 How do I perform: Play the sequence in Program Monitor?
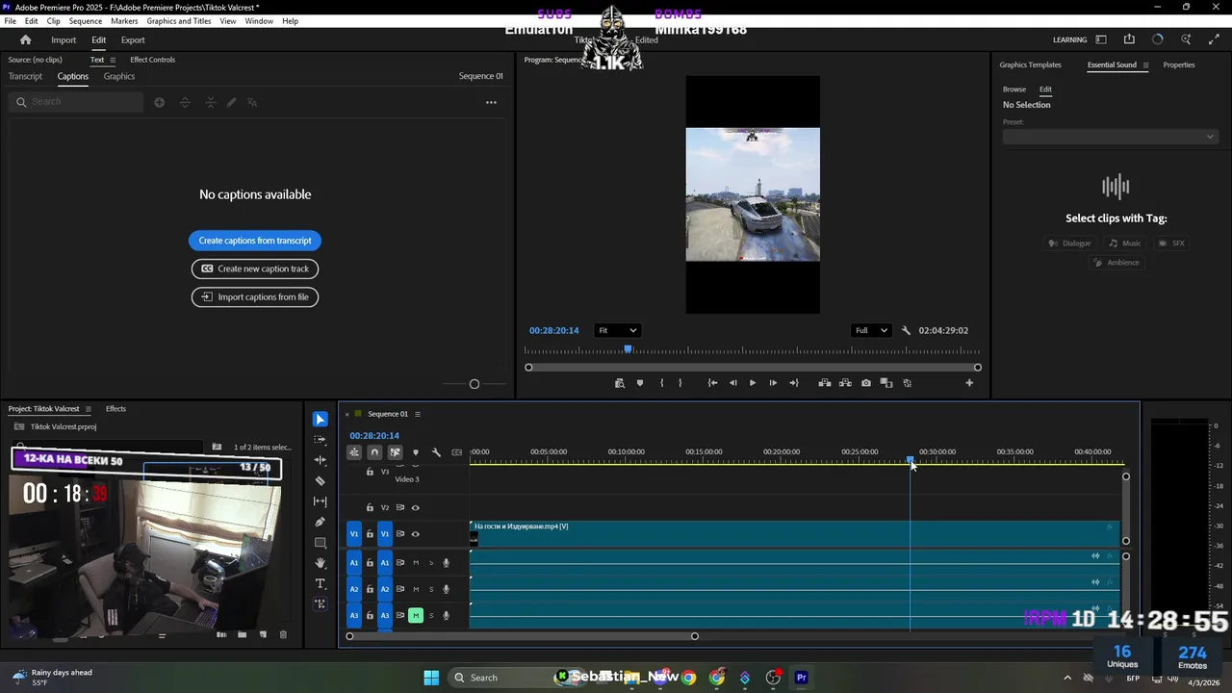[x=753, y=383]
